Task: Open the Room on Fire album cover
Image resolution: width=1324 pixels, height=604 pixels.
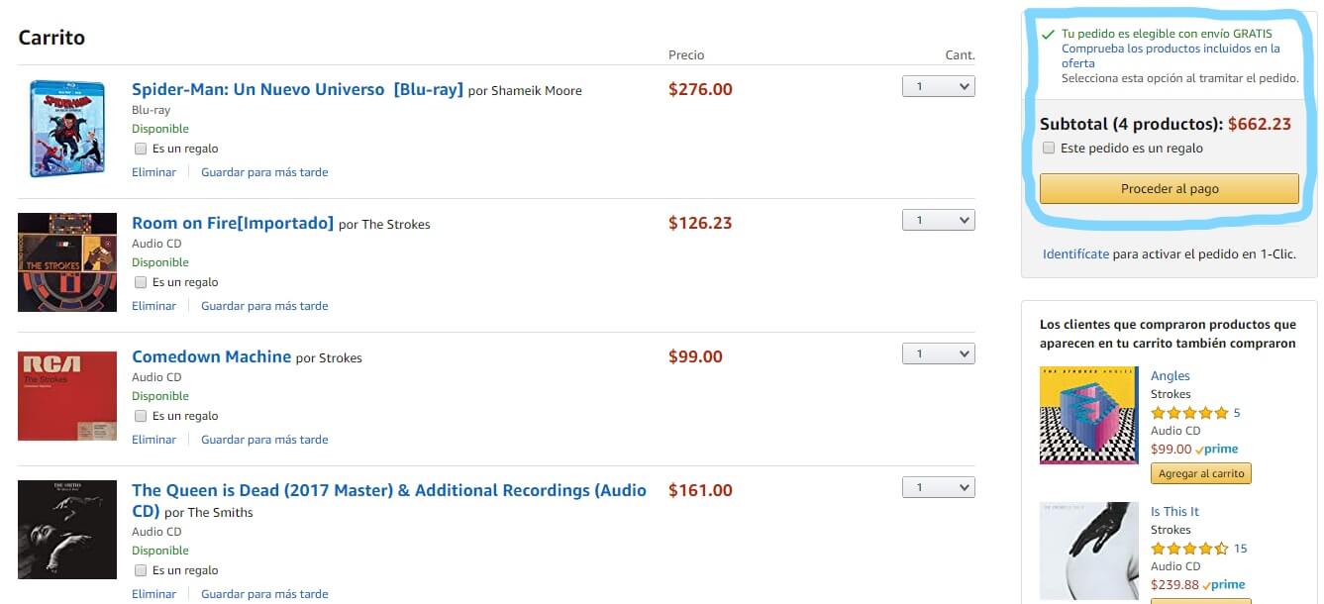Action: click(x=67, y=262)
